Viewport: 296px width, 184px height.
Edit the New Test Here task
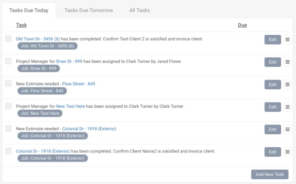[x=272, y=107]
